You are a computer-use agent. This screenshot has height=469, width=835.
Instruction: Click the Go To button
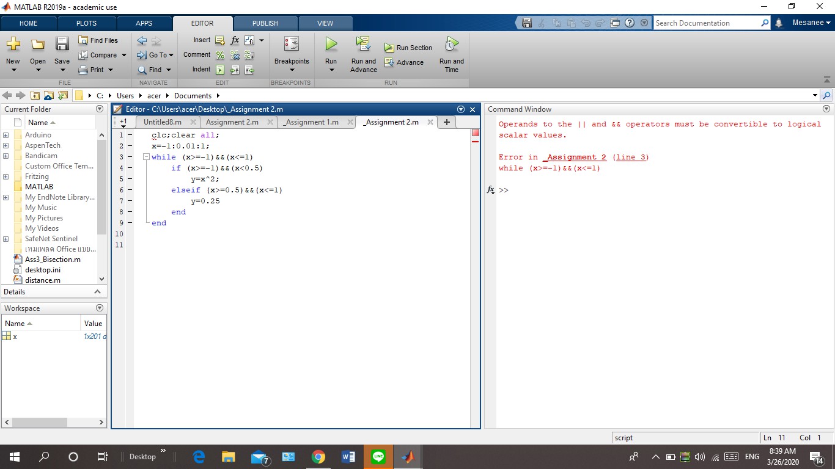[x=155, y=55]
